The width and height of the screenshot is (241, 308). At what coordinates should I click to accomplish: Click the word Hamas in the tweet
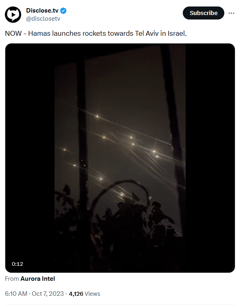click(39, 33)
